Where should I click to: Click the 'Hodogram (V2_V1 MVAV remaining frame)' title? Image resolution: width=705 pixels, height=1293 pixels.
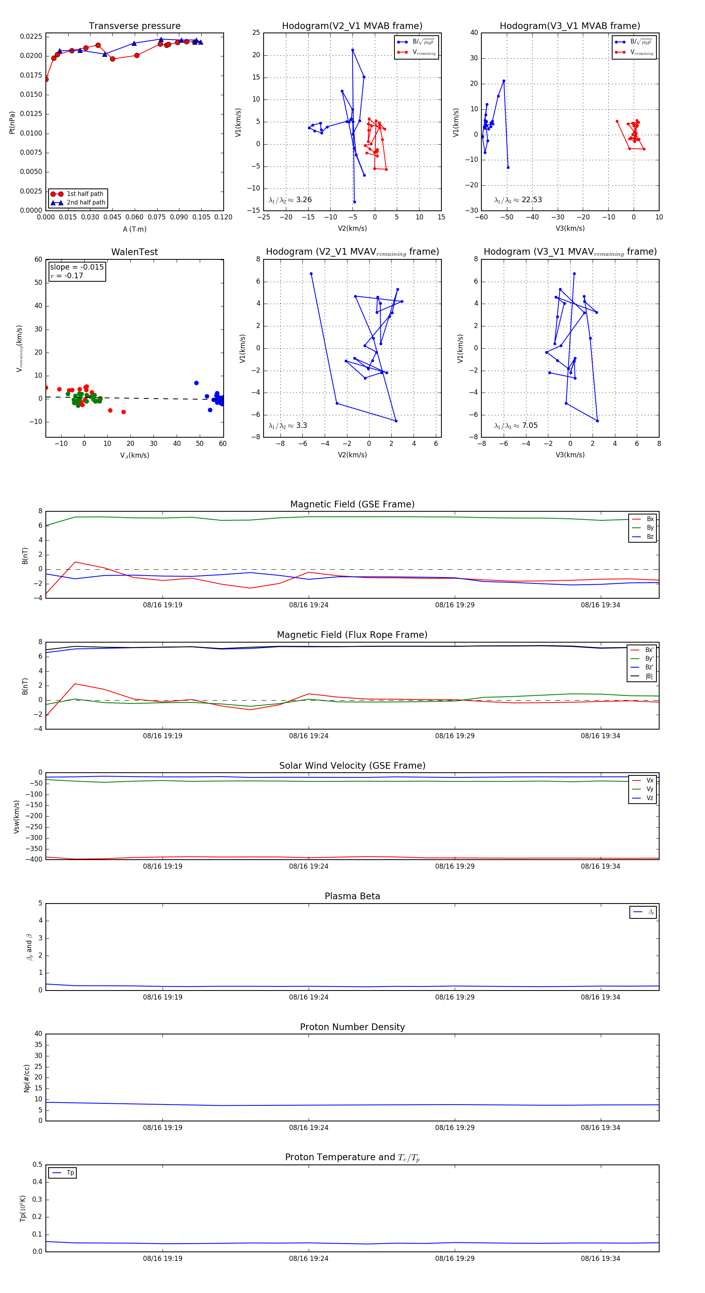[352, 252]
